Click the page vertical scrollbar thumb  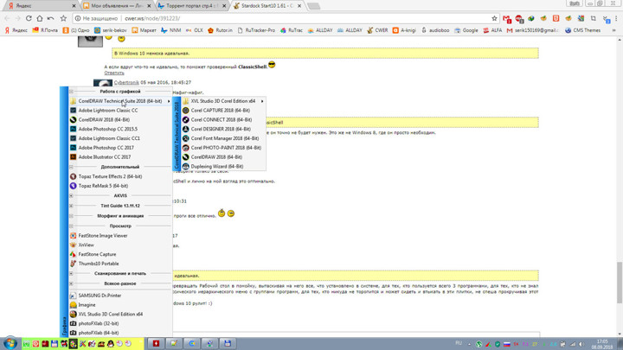(x=620, y=283)
